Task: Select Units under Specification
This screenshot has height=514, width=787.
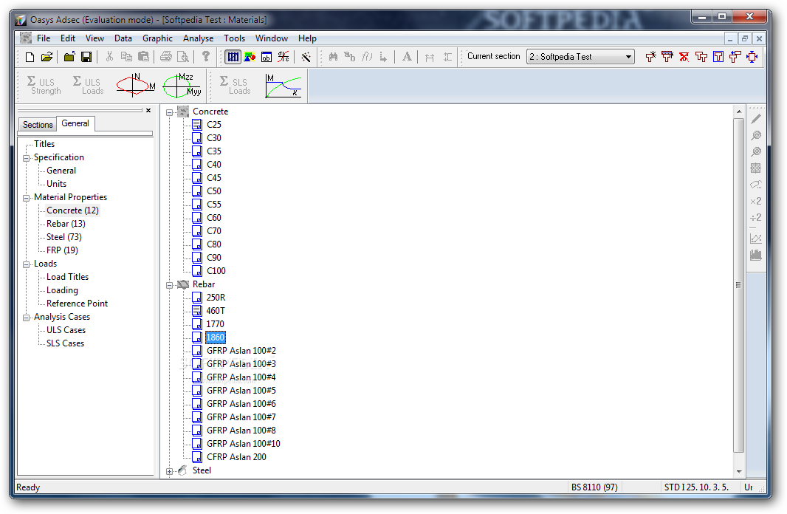Action: pos(56,184)
